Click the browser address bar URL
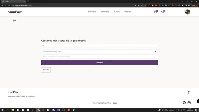Viewport: 199px width, 112px height. coord(23,6)
